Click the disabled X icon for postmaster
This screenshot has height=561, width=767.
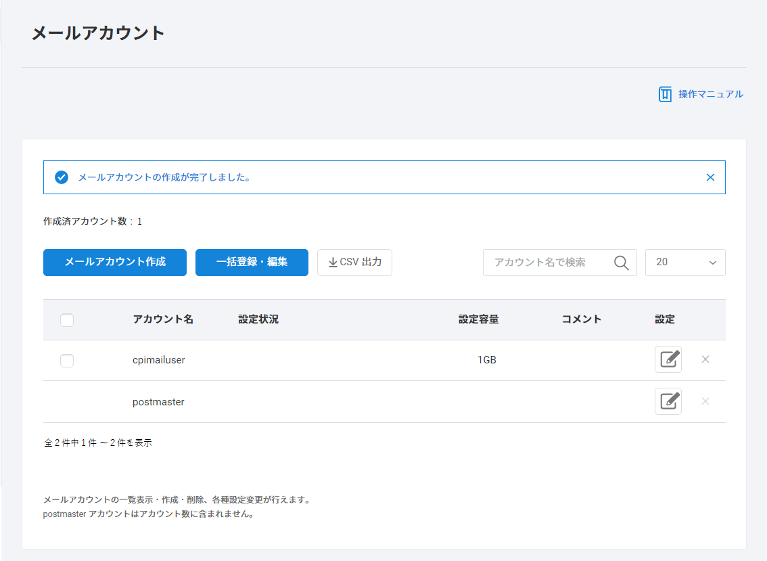[705, 401]
